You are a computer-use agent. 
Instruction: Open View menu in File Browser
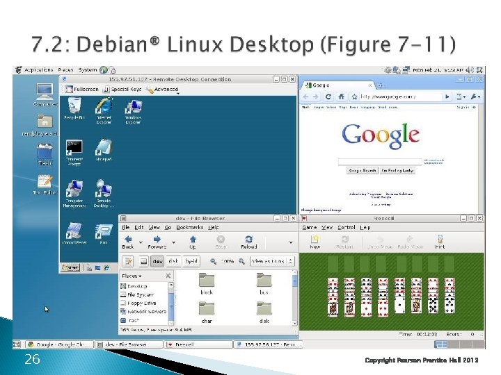click(x=154, y=227)
